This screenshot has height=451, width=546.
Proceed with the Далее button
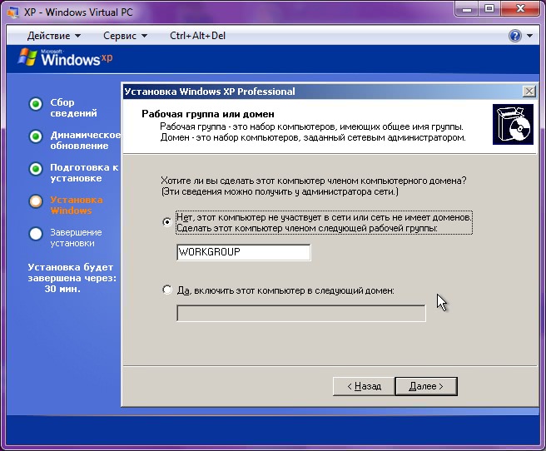pyautogui.click(x=426, y=386)
